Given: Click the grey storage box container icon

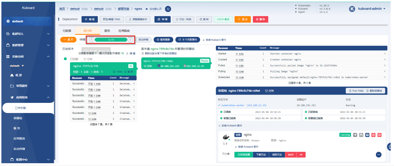Looking at the screenshot, I should [361, 135].
